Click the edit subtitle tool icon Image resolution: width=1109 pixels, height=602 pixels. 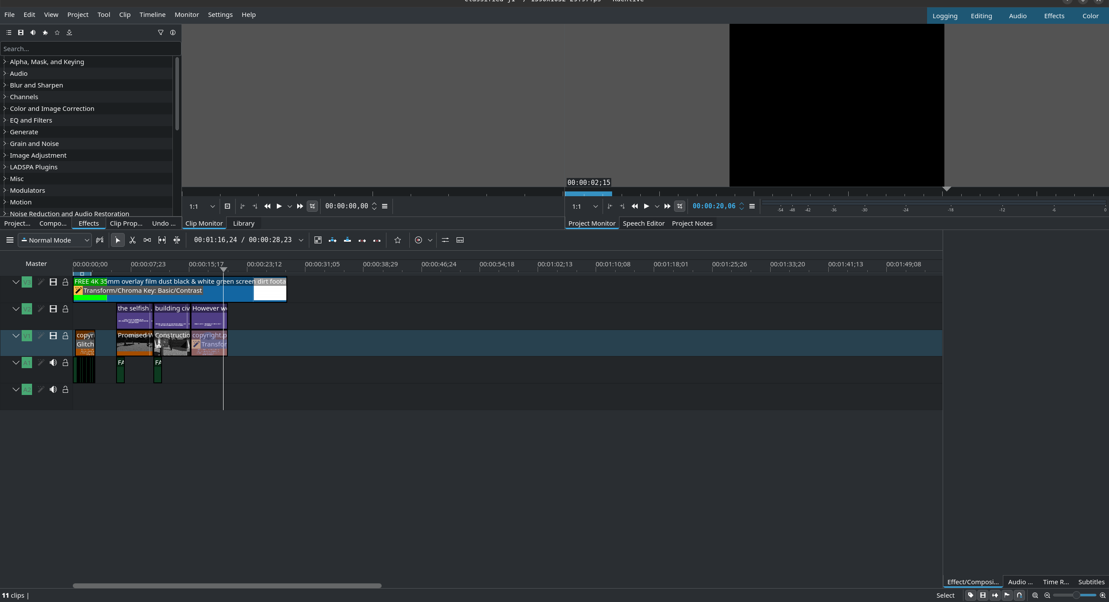(x=460, y=240)
